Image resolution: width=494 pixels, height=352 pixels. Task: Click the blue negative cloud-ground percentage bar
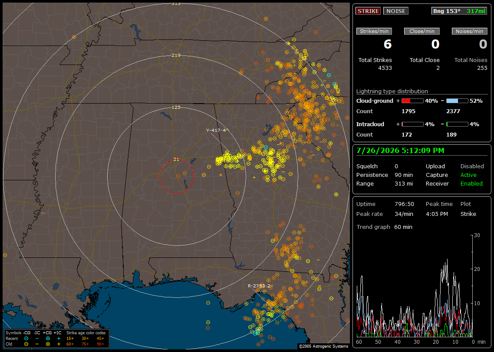(457, 101)
